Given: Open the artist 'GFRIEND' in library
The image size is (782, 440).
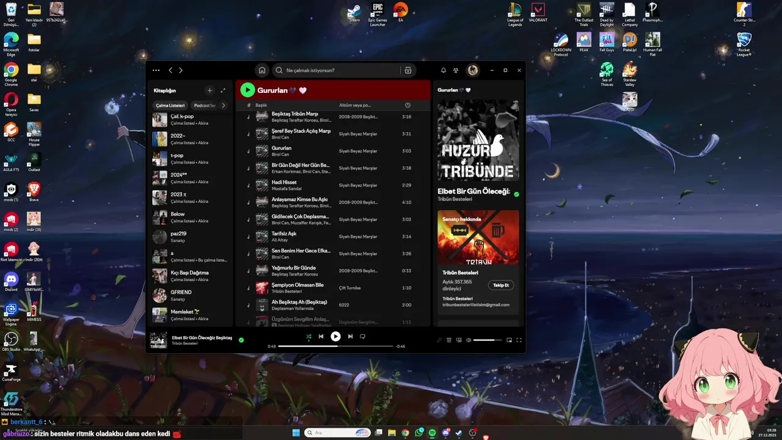Looking at the screenshot, I should (191, 296).
